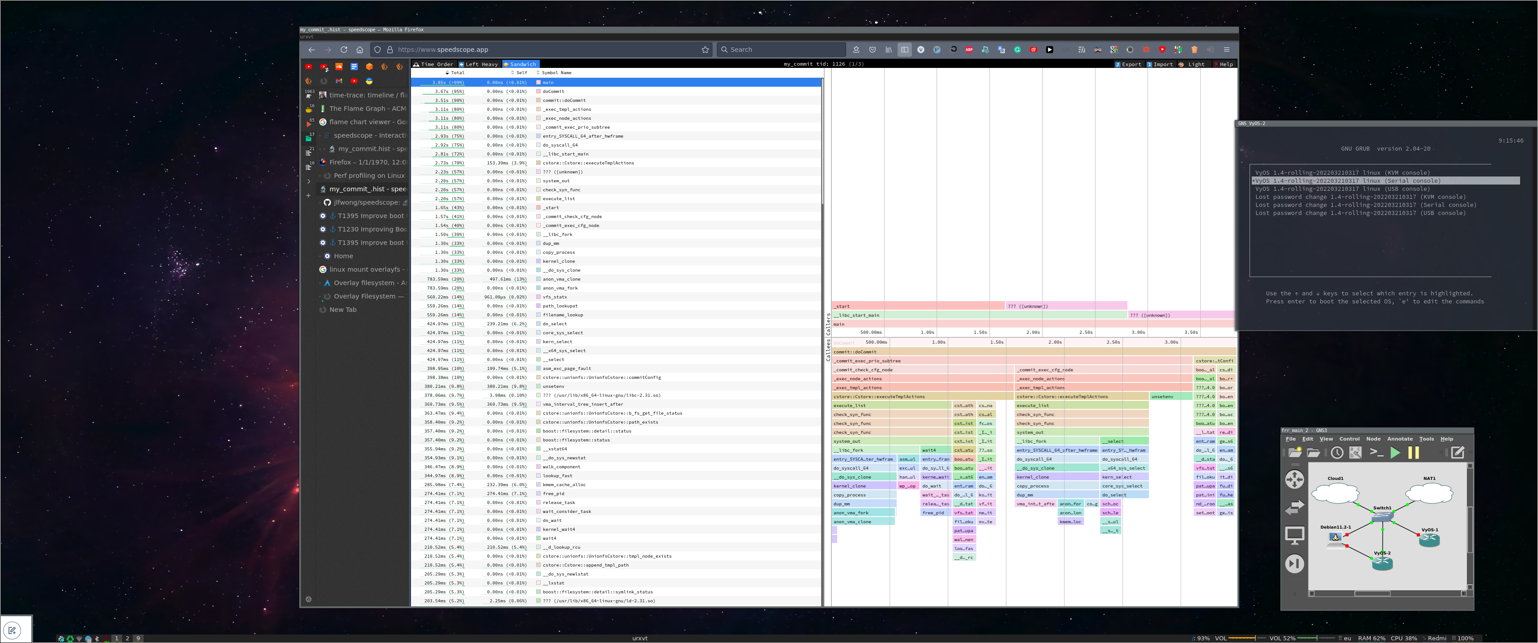The image size is (1538, 643).
Task: Open GNS3 snapshot manager clock icon
Action: (1337, 453)
